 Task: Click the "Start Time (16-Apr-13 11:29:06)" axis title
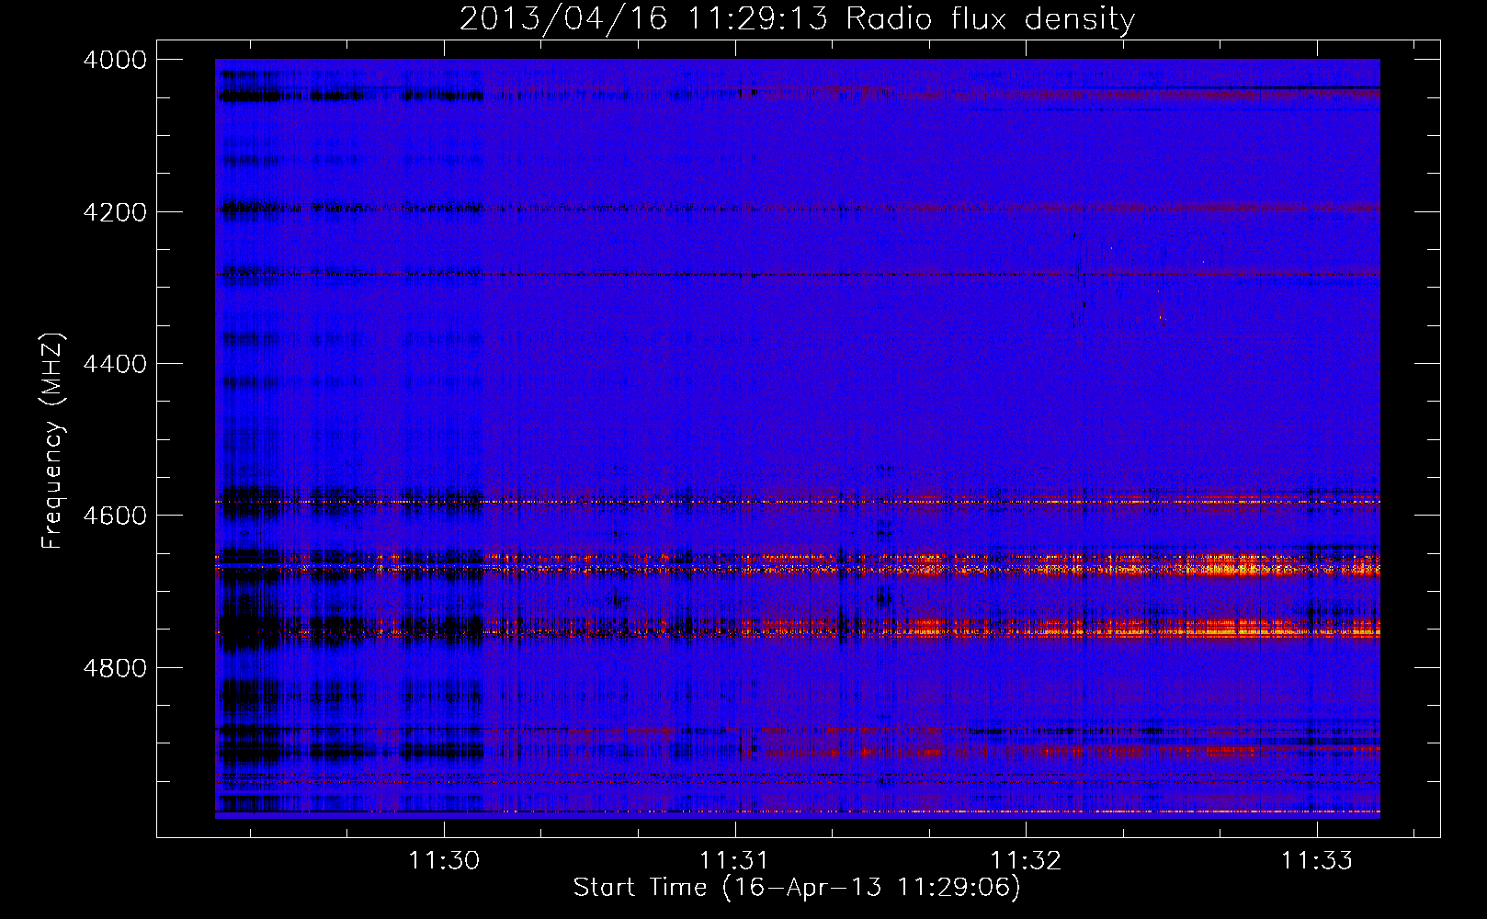point(797,888)
